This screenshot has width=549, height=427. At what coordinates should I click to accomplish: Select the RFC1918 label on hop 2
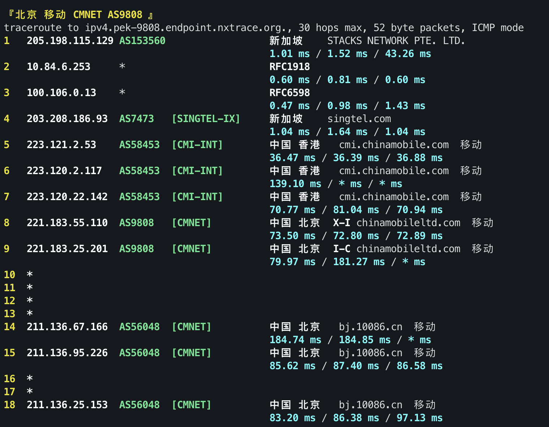coord(289,66)
